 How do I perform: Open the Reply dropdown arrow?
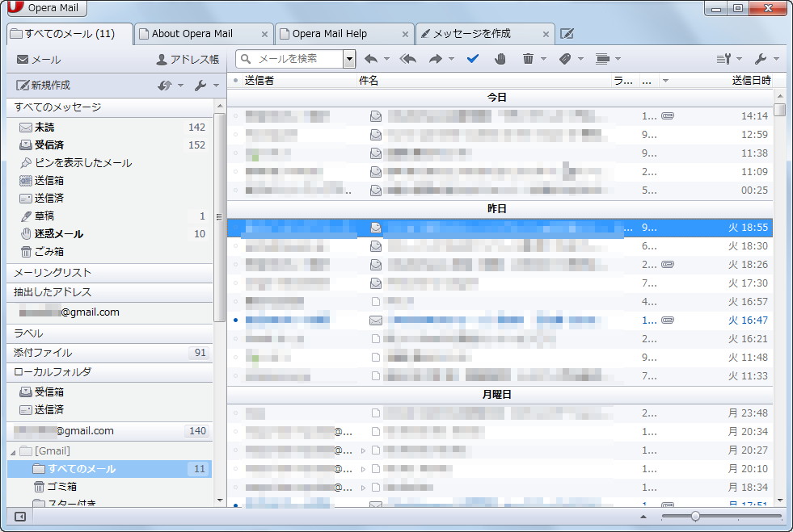click(387, 59)
